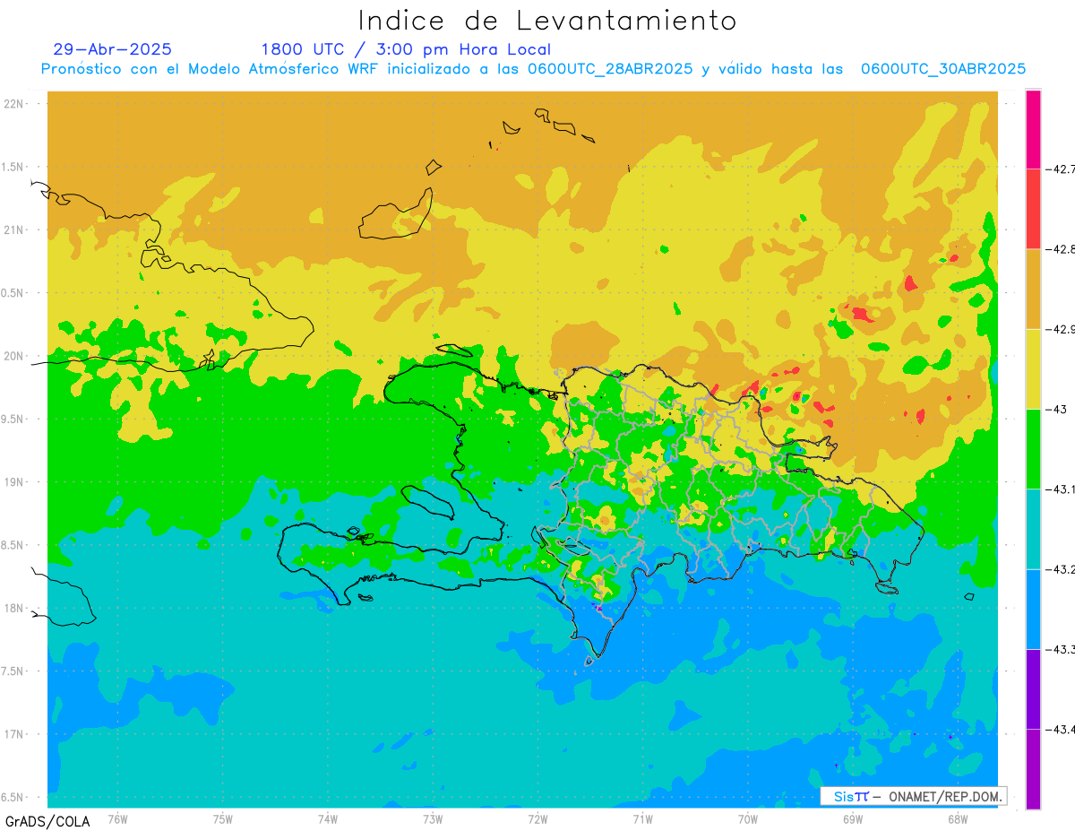
Task: Click the legend value '-43.4'
Action: pos(1061,730)
